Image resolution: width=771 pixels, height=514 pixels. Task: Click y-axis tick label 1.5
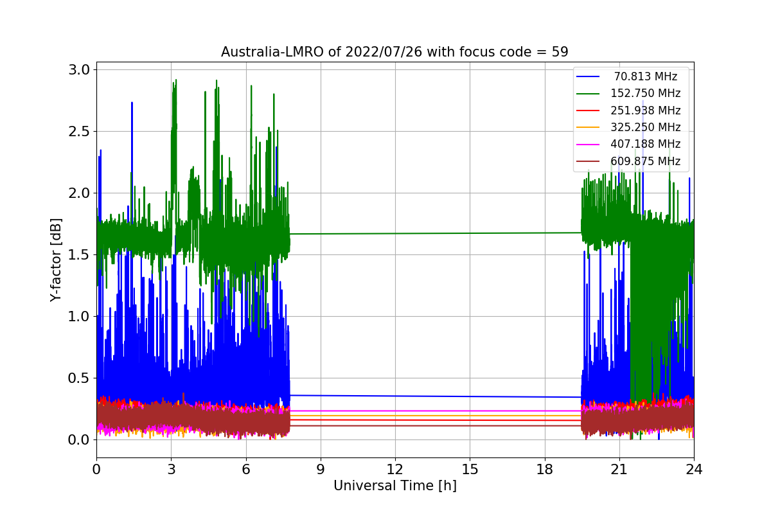coord(80,255)
